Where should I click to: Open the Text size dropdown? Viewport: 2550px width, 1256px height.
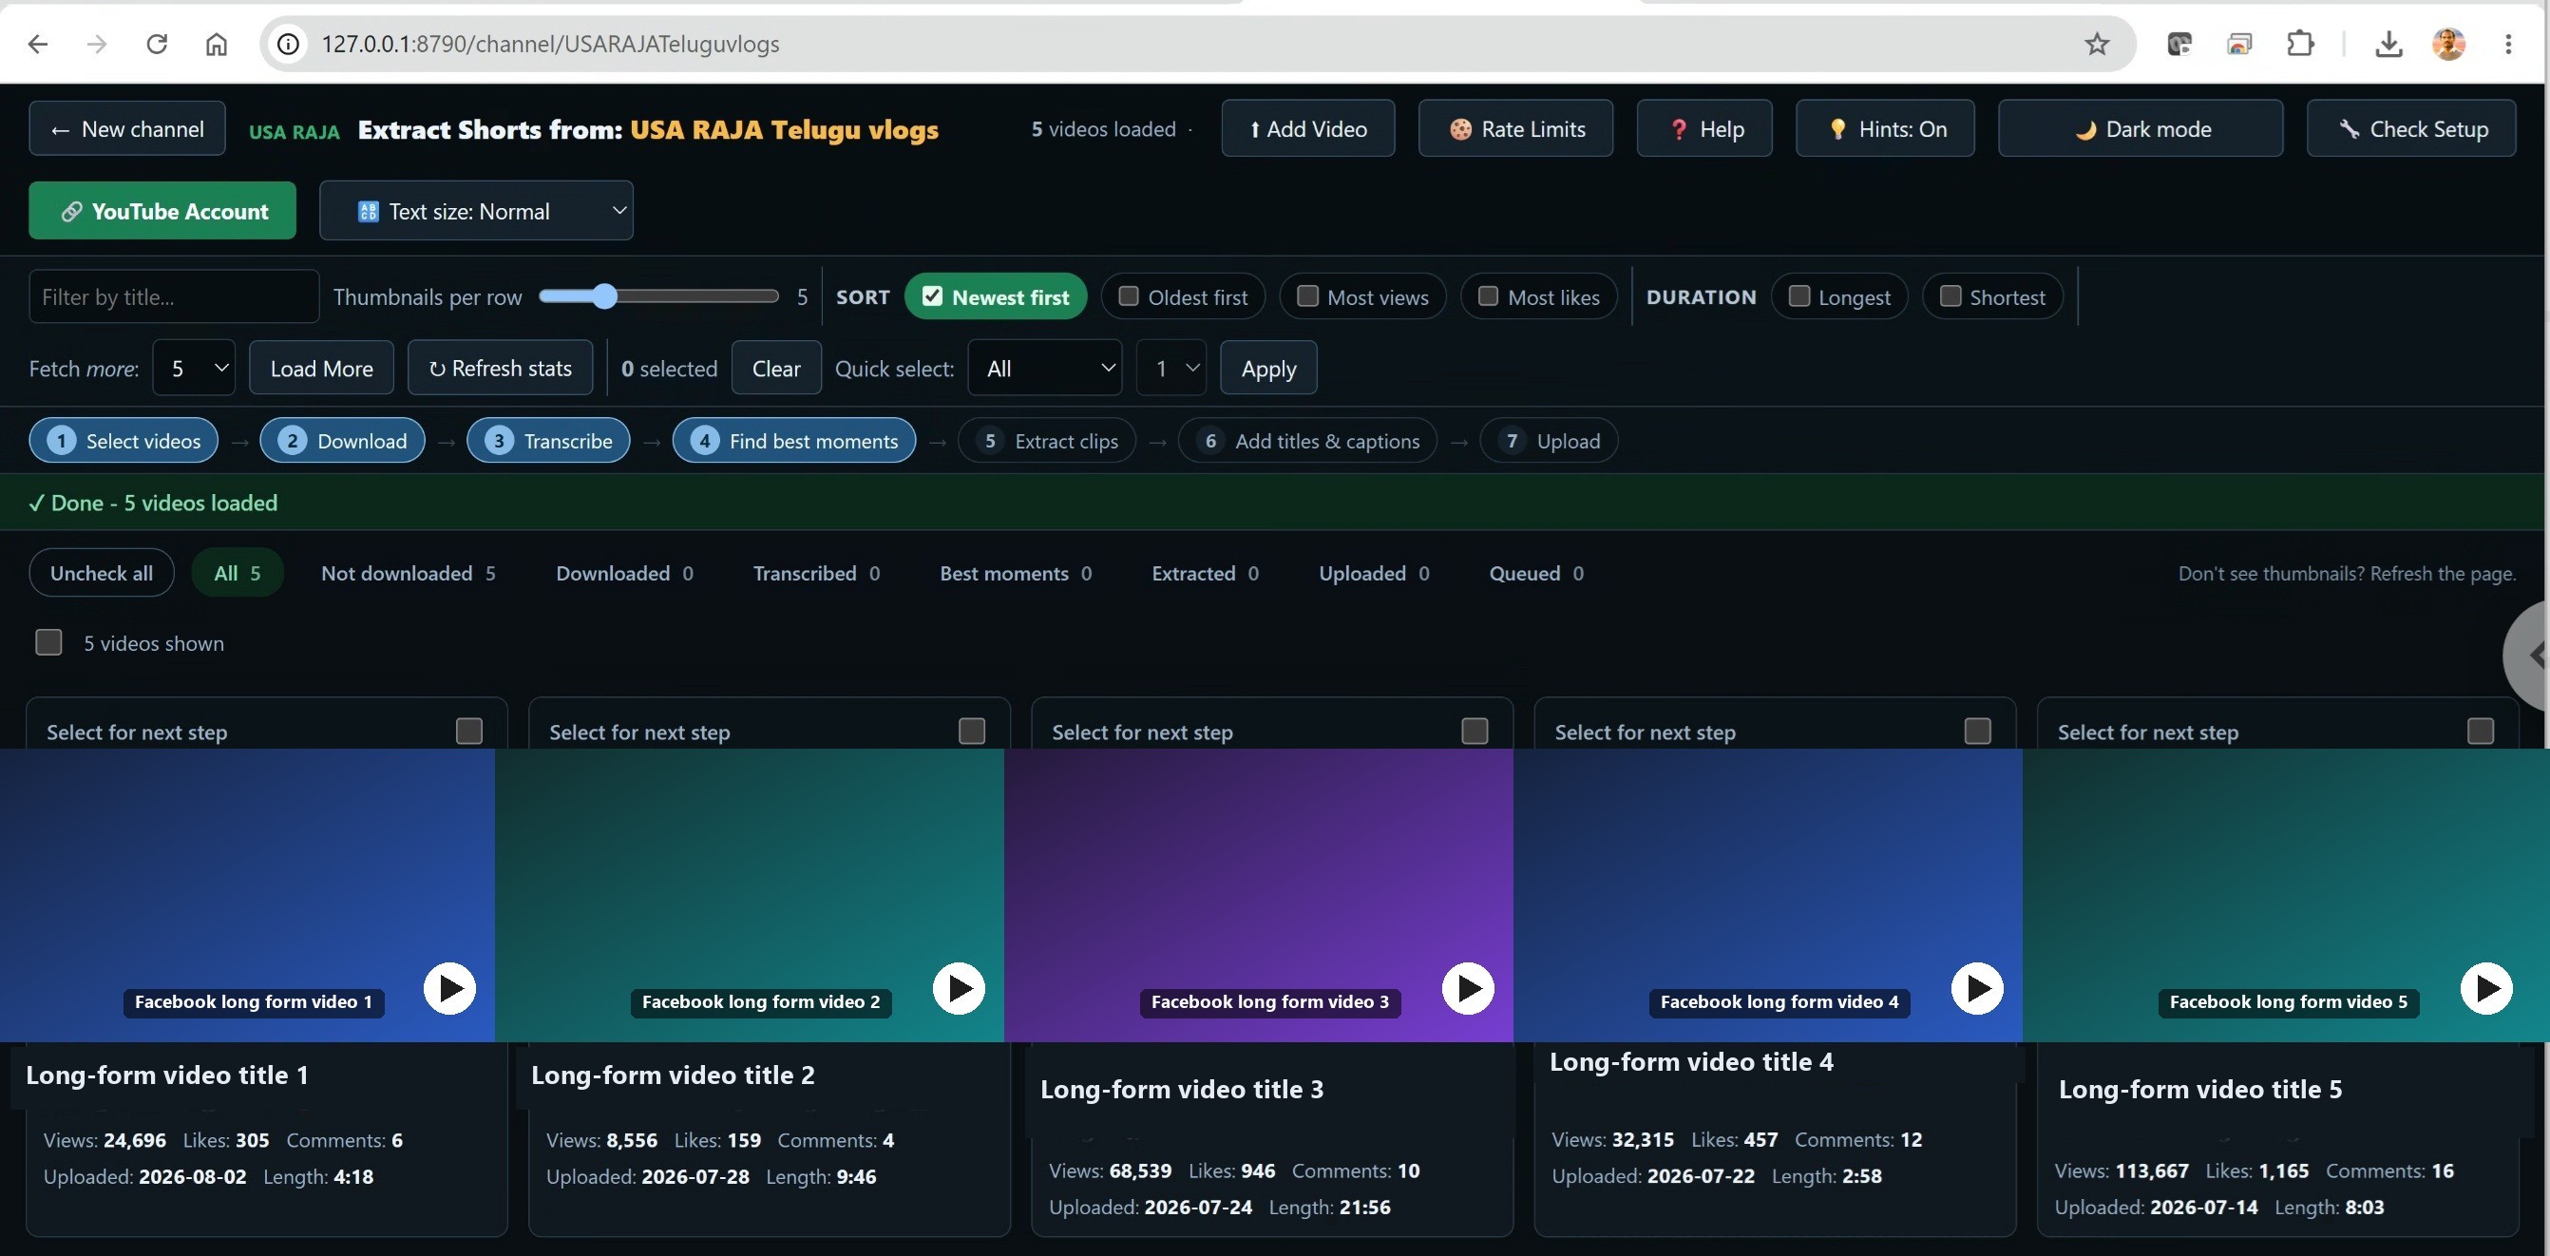coord(476,211)
